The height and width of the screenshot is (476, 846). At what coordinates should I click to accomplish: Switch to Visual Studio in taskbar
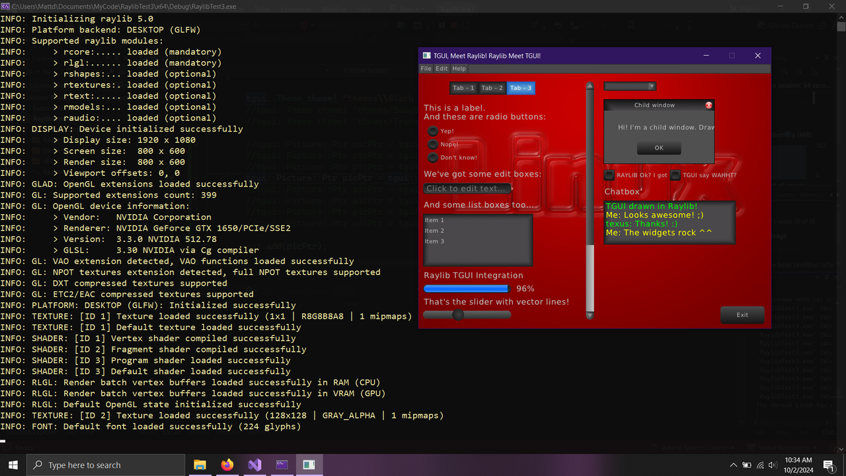click(254, 465)
